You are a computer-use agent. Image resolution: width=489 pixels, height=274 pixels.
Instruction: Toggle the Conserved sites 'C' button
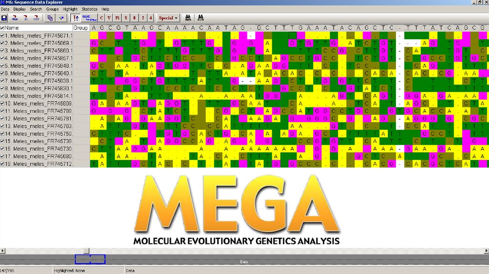click(x=101, y=18)
